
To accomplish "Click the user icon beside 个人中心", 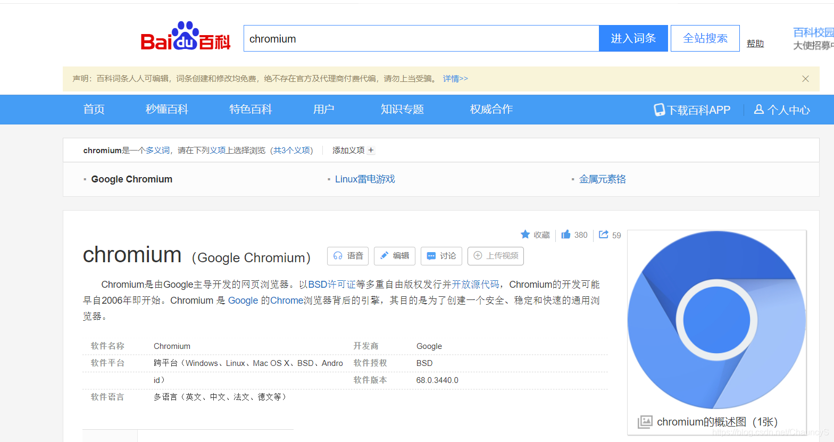I will click(759, 109).
